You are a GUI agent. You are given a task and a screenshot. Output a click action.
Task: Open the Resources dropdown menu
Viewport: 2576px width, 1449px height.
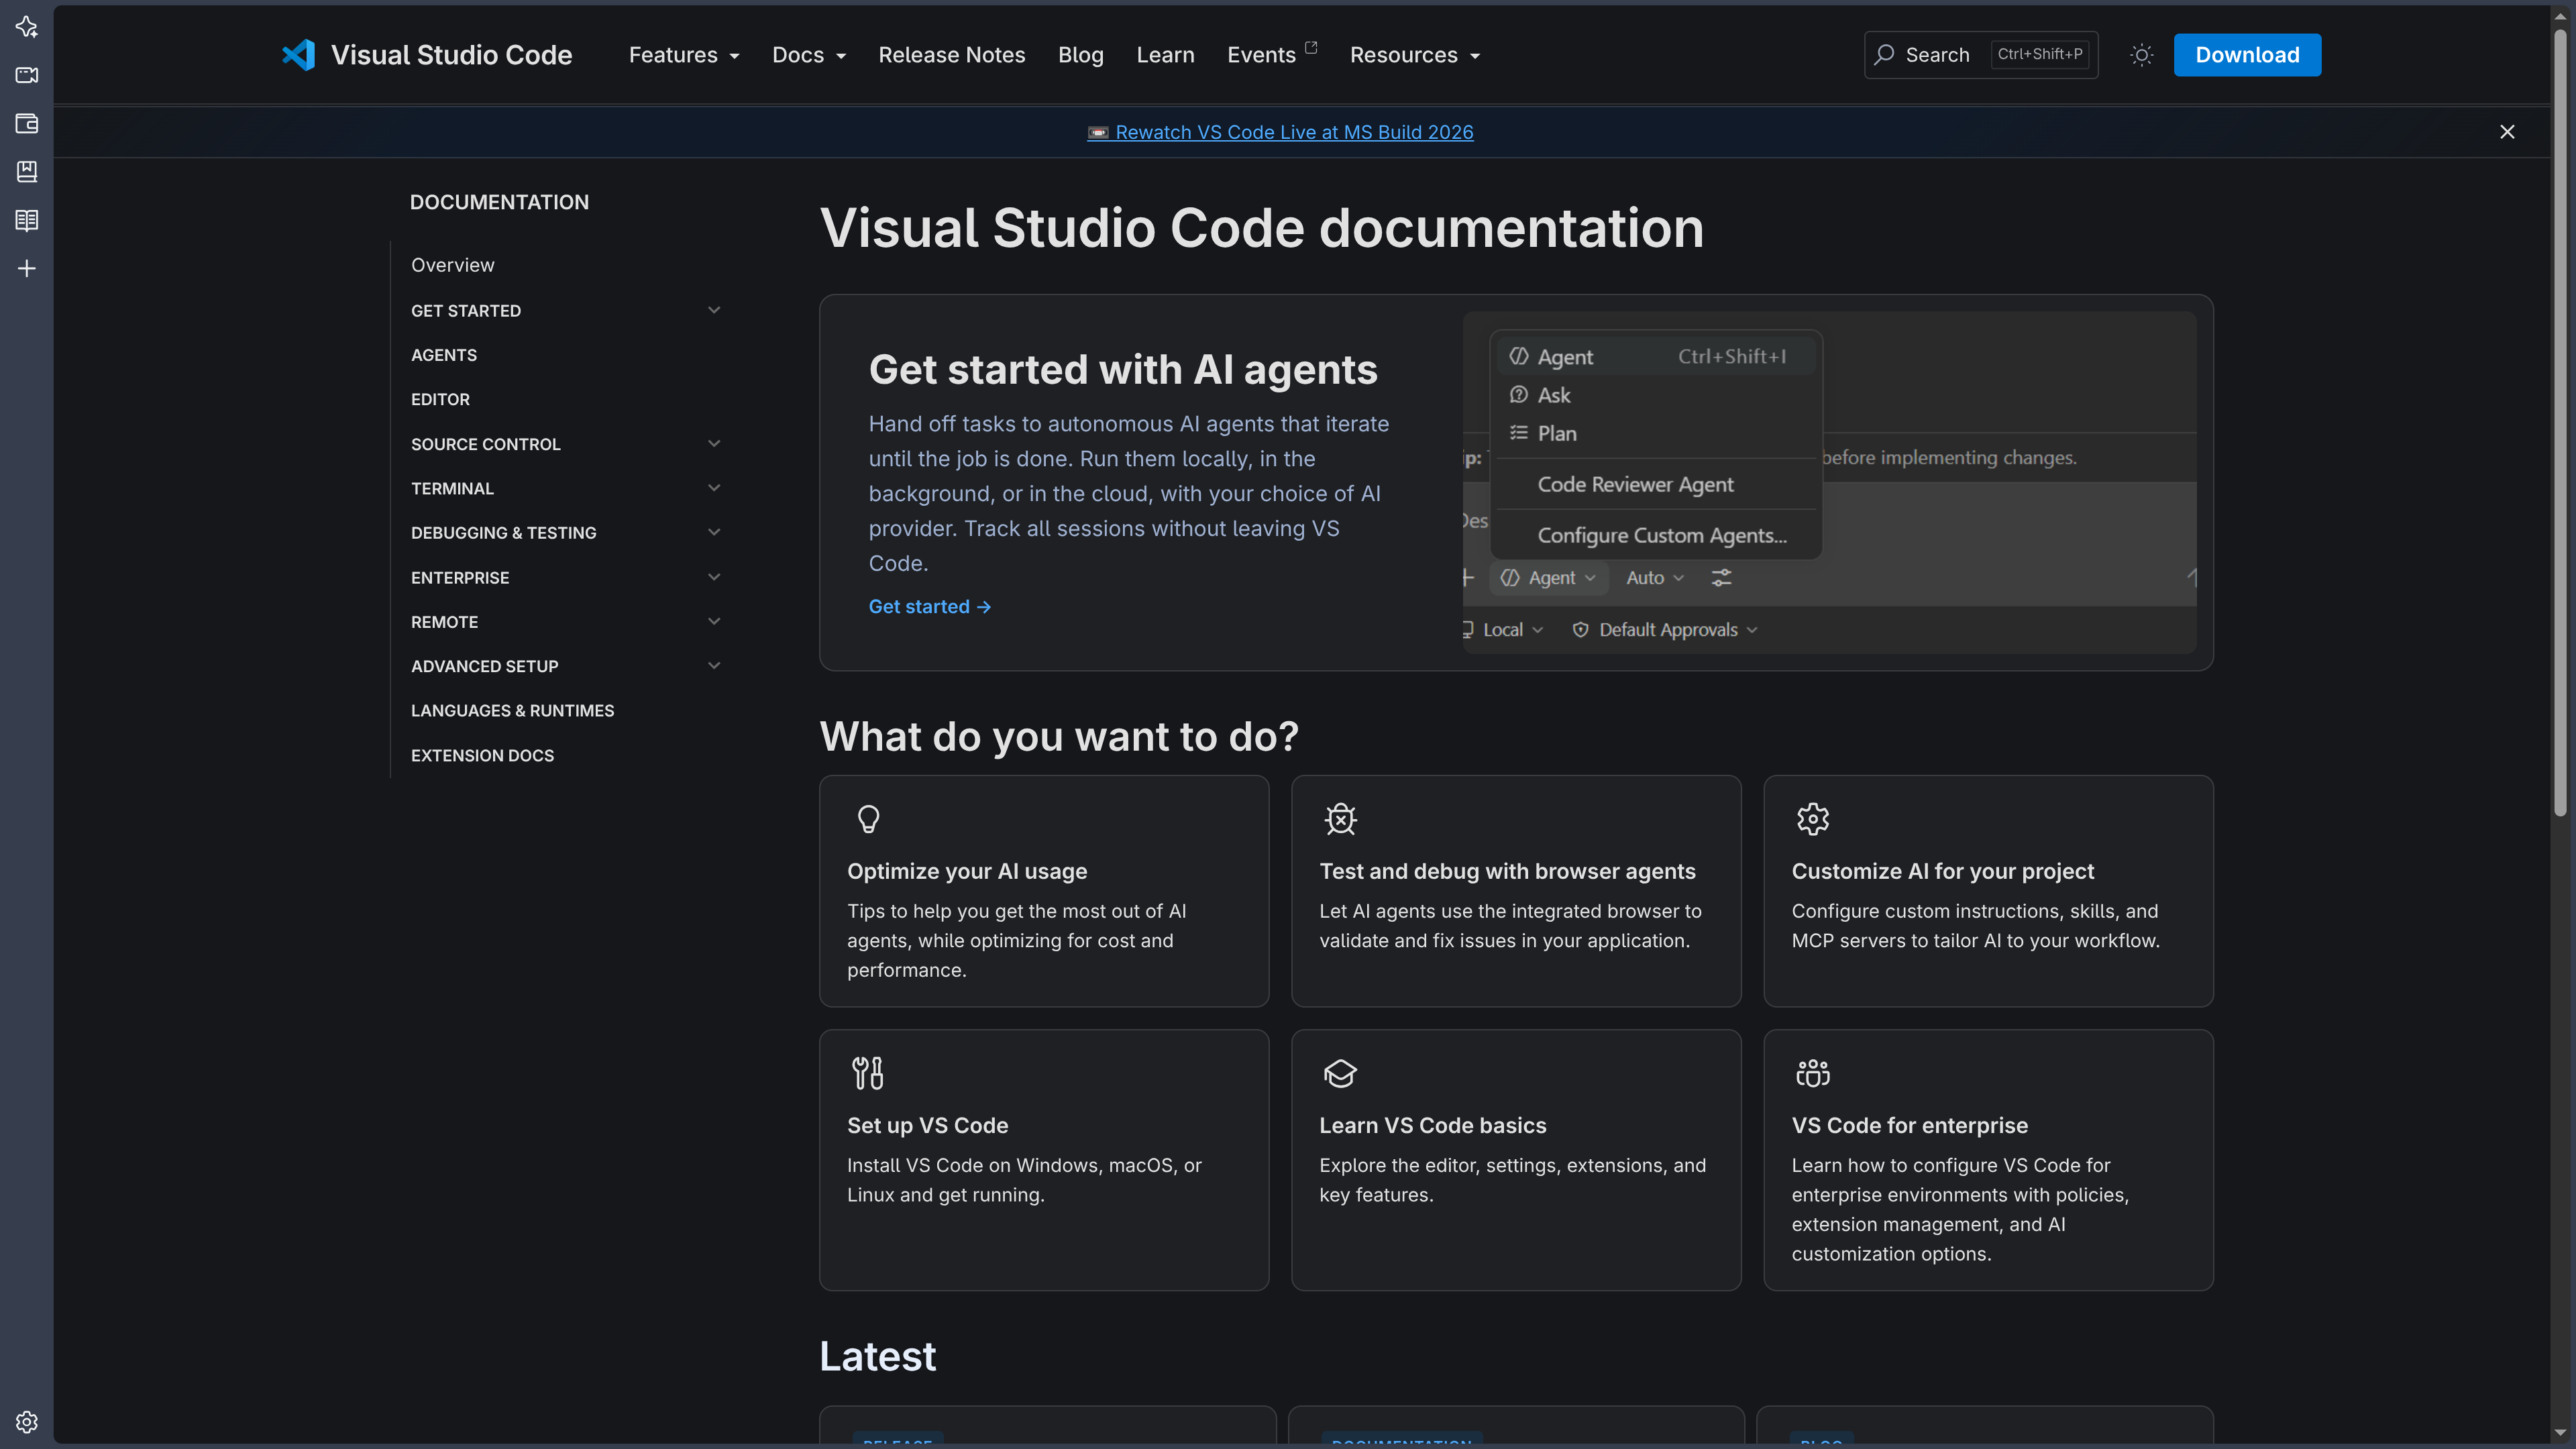(1415, 55)
